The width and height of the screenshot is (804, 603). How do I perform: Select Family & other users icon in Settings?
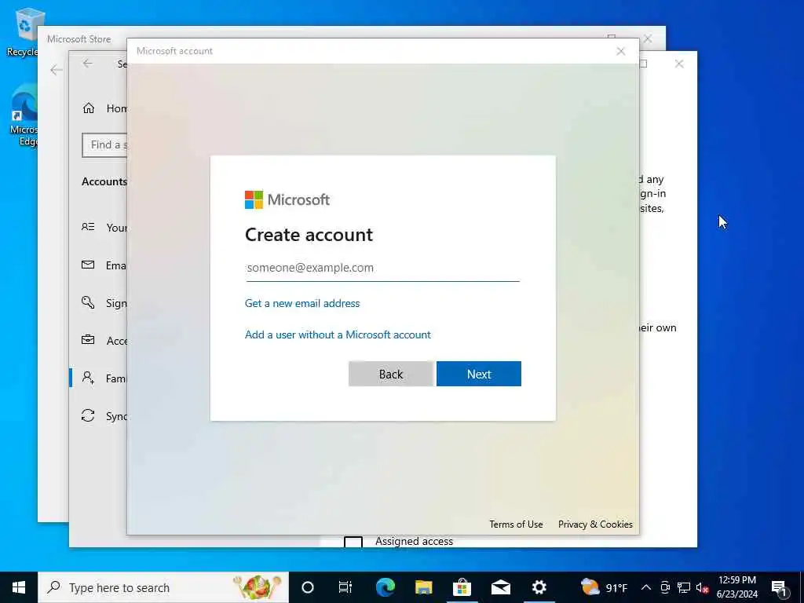point(88,378)
